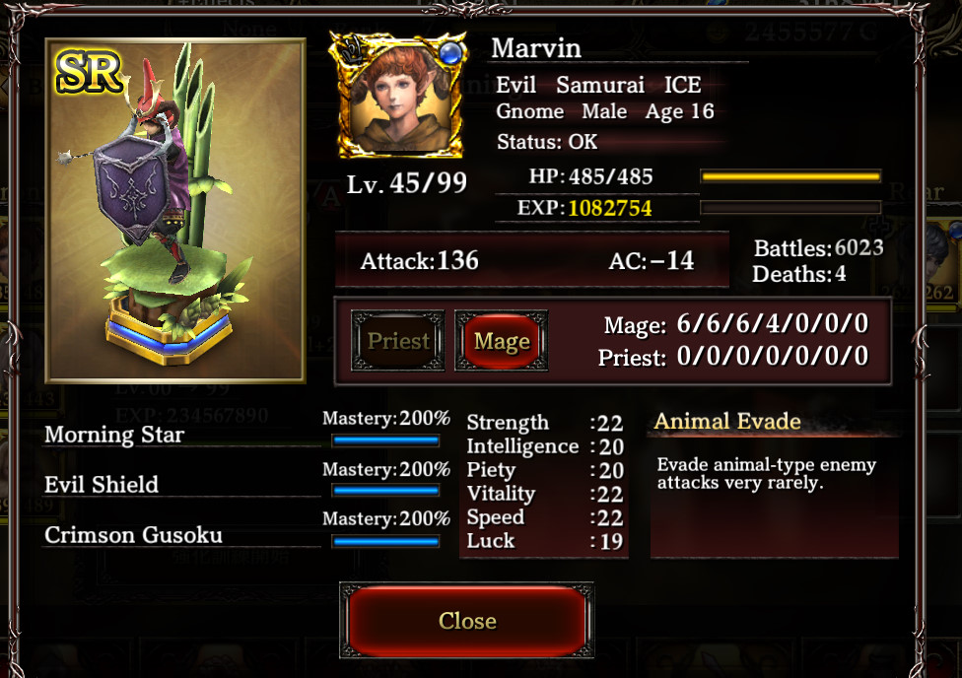This screenshot has width=962, height=678.
Task: Click Marvin's gold-framed portrait
Action: 398,96
